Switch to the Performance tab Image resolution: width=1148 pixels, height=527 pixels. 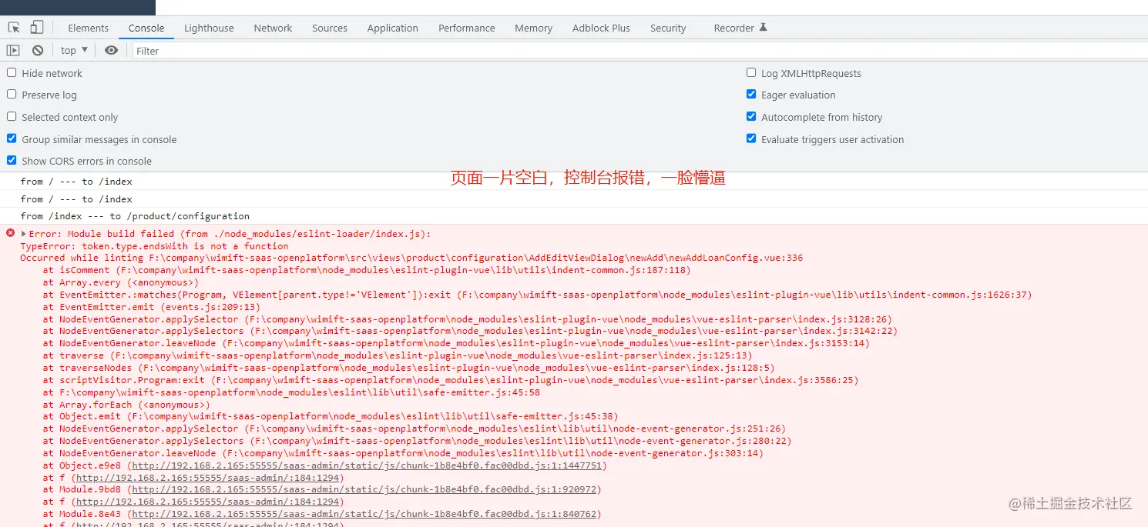(467, 28)
